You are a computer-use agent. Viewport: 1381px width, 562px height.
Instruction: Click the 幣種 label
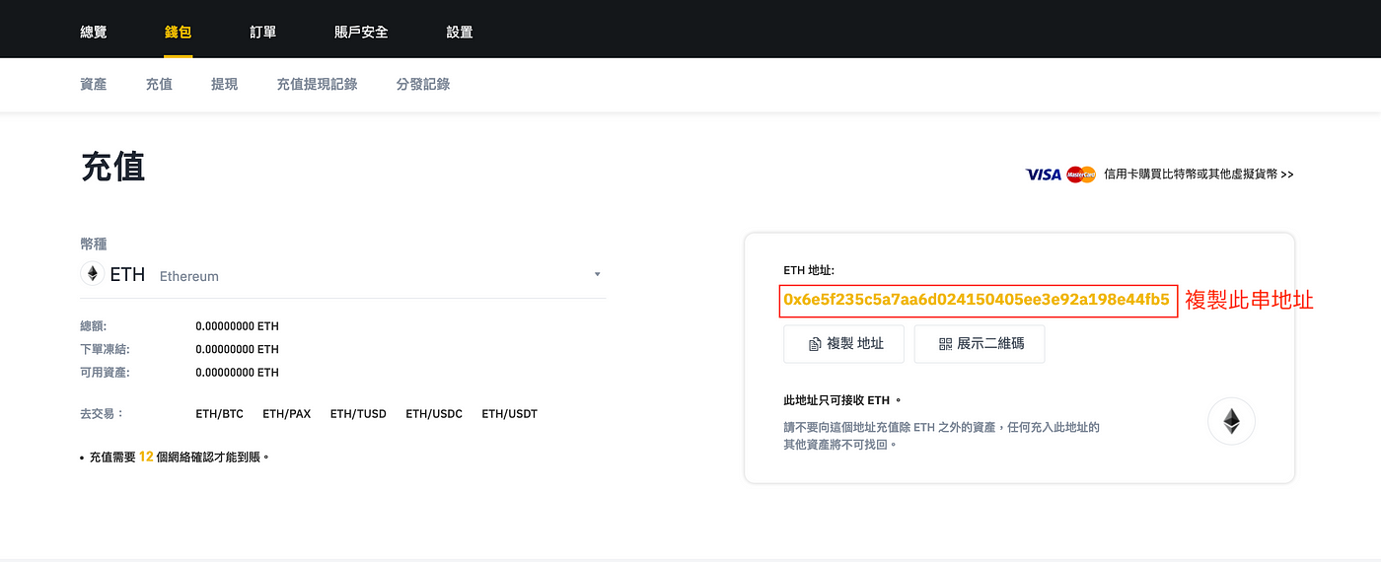[x=94, y=244]
